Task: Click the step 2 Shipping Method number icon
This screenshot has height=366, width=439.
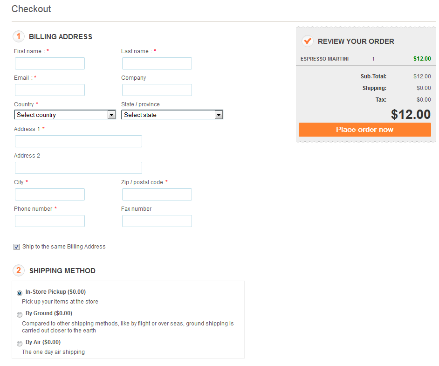Action: [19, 270]
